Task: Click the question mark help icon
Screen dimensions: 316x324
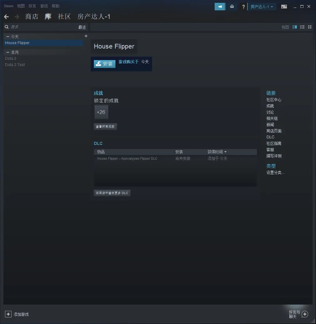Action: [243, 7]
